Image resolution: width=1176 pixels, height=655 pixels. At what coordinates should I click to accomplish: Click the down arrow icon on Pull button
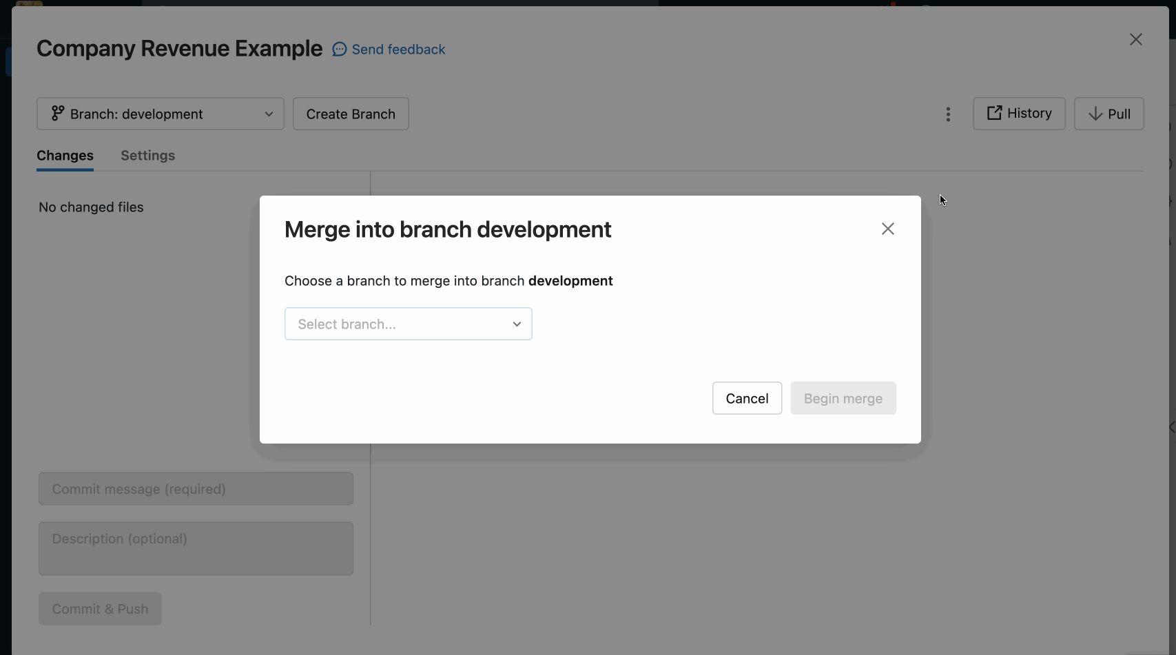coord(1094,114)
